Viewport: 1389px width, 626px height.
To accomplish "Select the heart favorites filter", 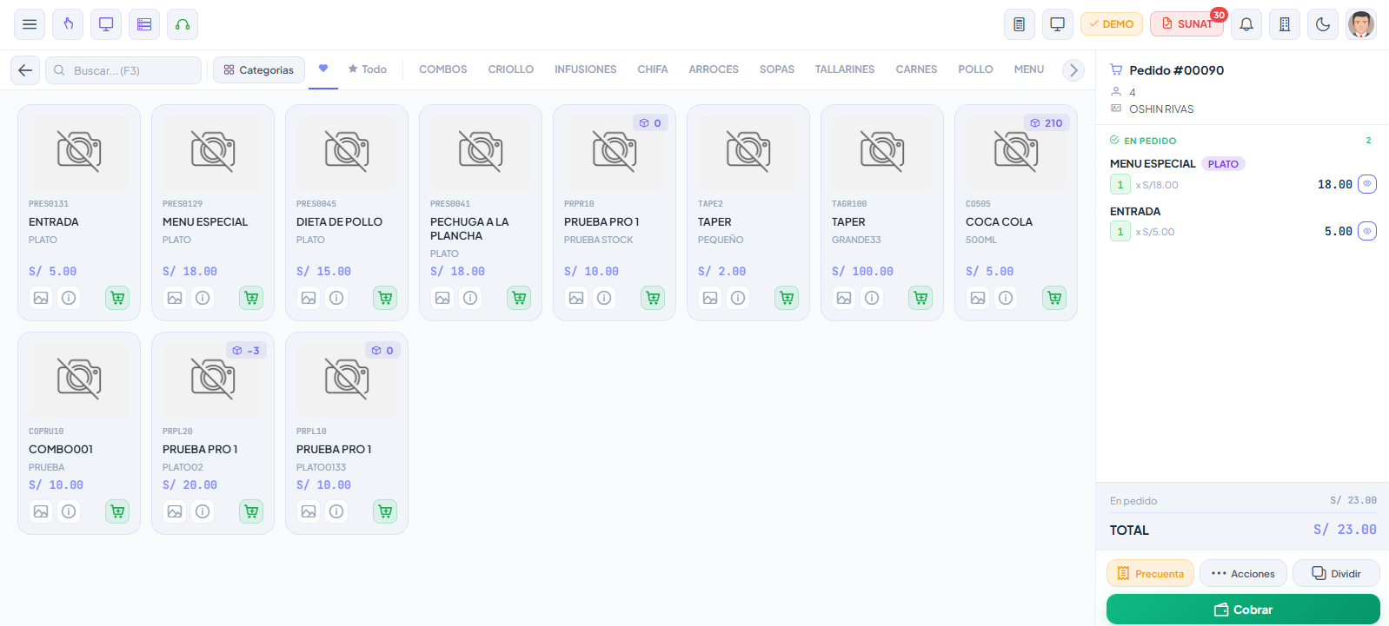I will 323,69.
